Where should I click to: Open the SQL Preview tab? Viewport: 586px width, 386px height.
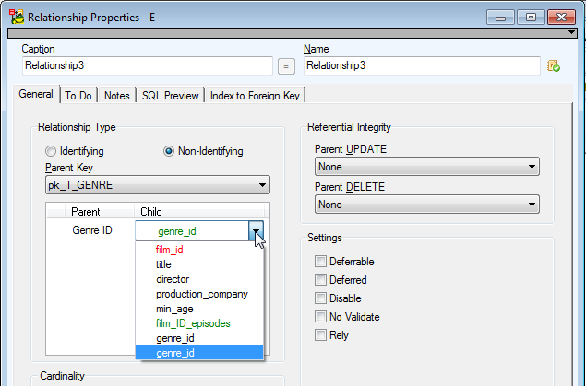171,95
